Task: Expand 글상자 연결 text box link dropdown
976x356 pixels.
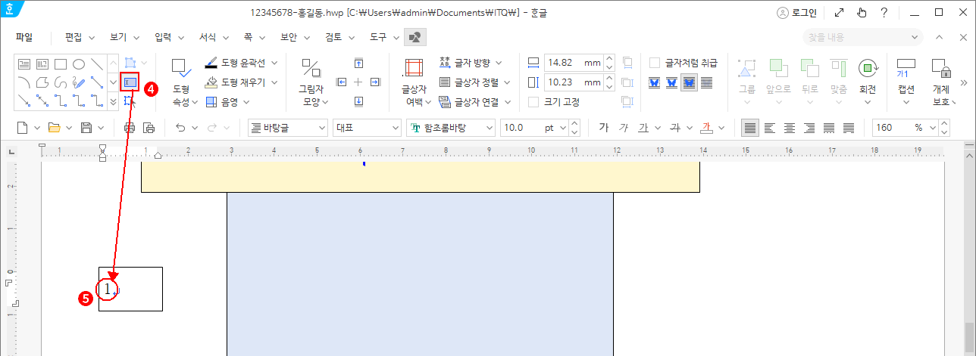Action: click(506, 101)
